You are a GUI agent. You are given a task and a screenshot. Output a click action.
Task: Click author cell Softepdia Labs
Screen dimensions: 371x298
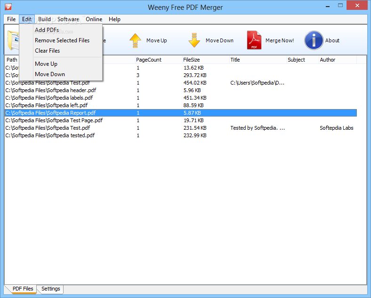337,128
